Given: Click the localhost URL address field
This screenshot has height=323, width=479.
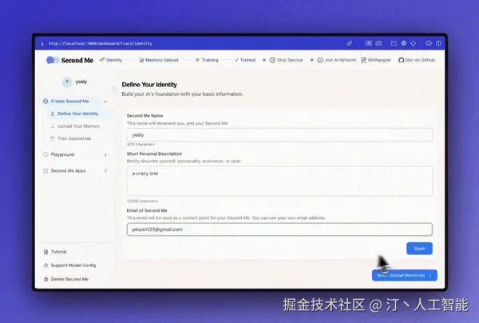Looking at the screenshot, I should point(101,43).
